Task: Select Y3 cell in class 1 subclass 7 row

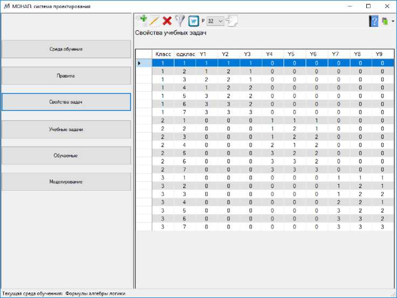Action: click(x=250, y=112)
